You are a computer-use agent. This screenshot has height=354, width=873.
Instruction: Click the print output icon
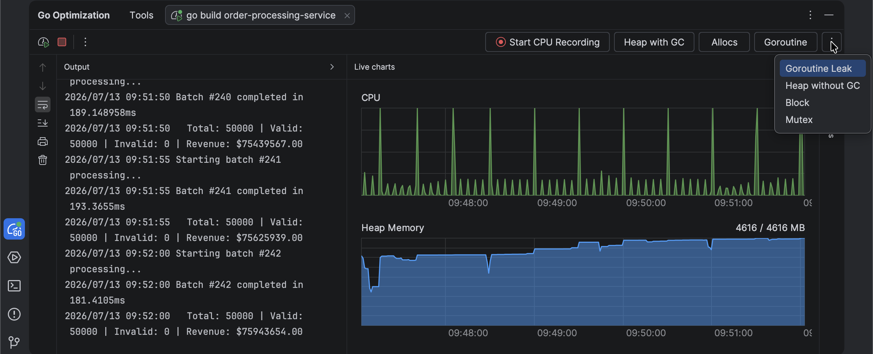(43, 141)
